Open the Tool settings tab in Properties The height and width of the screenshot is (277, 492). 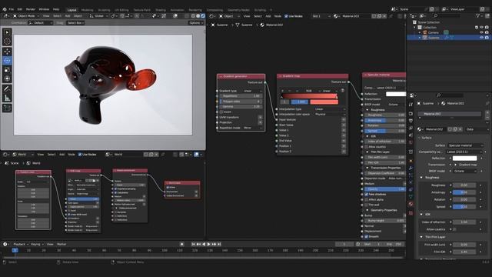[411, 105]
